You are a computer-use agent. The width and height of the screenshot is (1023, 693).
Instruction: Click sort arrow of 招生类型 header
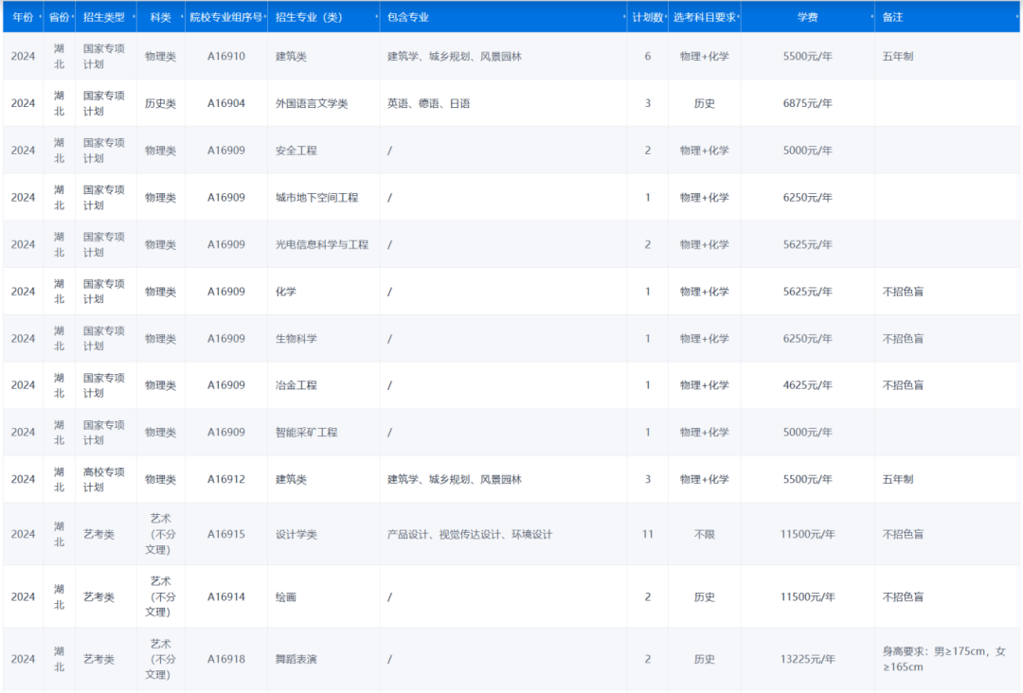coord(134,17)
